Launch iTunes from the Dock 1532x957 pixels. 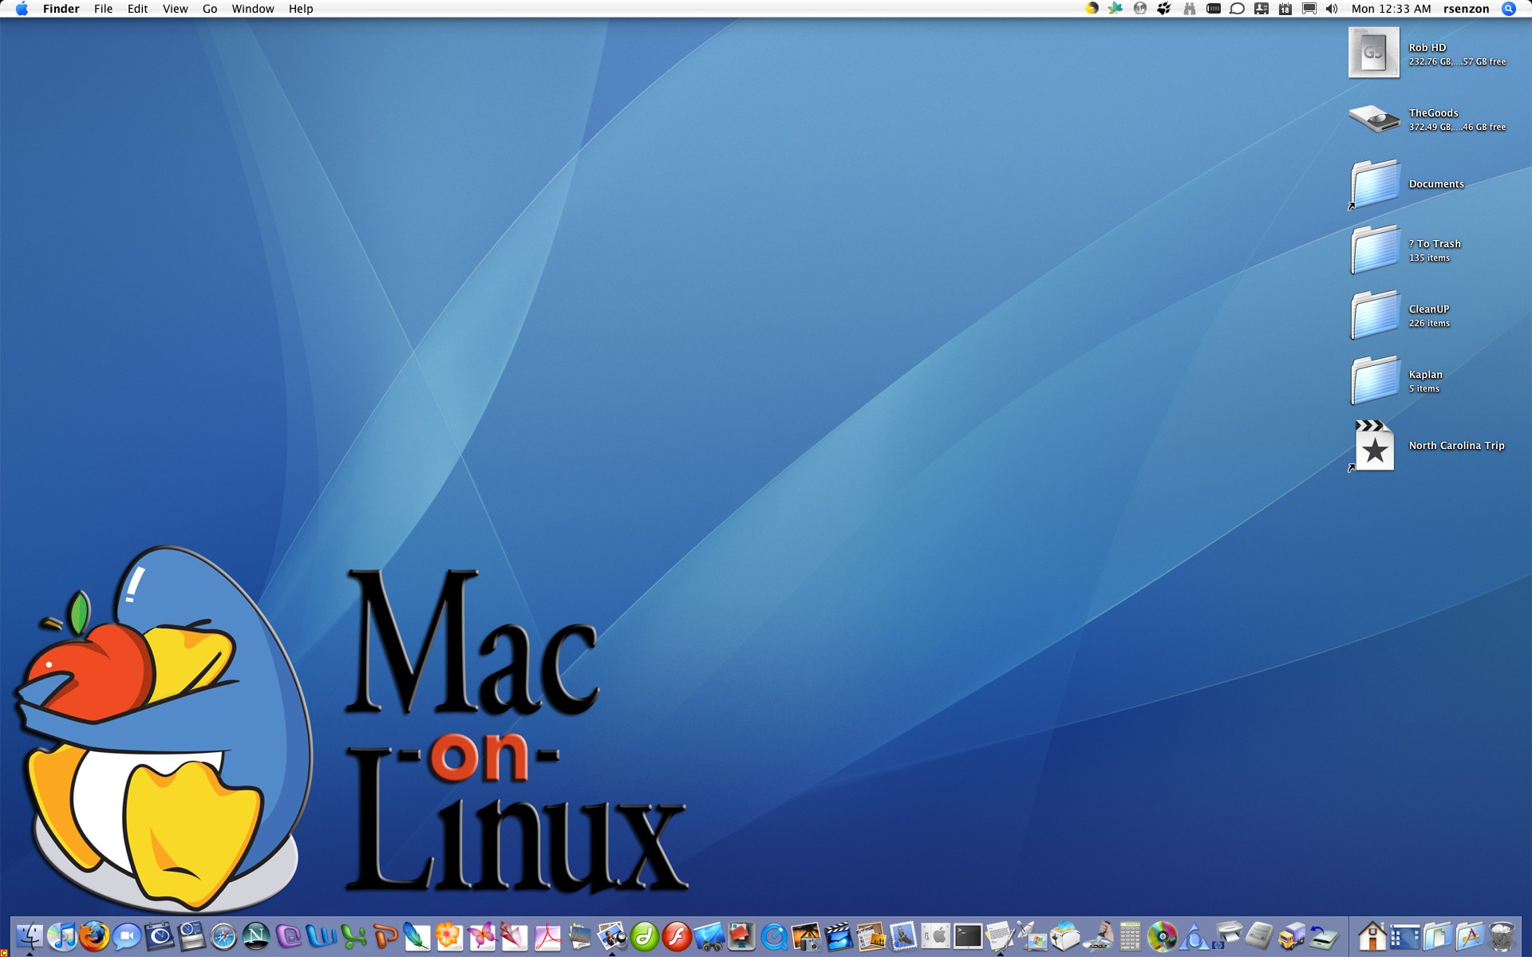click(x=62, y=936)
